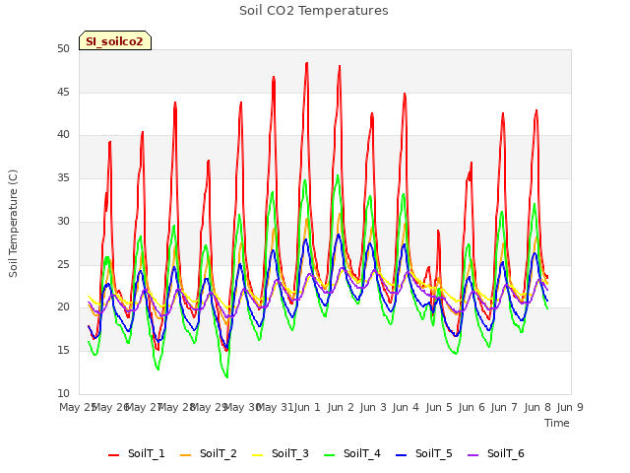Click the Jun 5 x-axis tick label

tap(439, 407)
